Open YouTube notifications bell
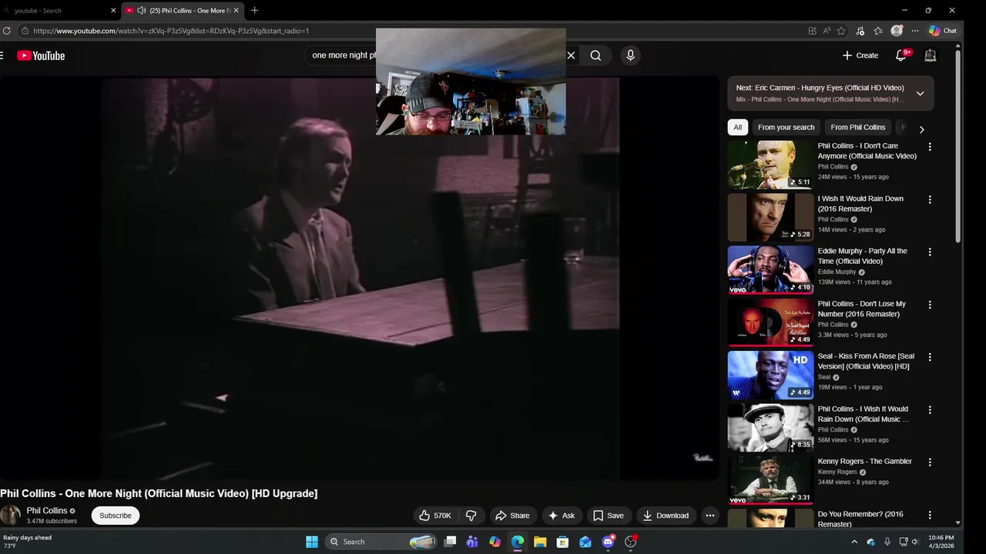 click(901, 55)
